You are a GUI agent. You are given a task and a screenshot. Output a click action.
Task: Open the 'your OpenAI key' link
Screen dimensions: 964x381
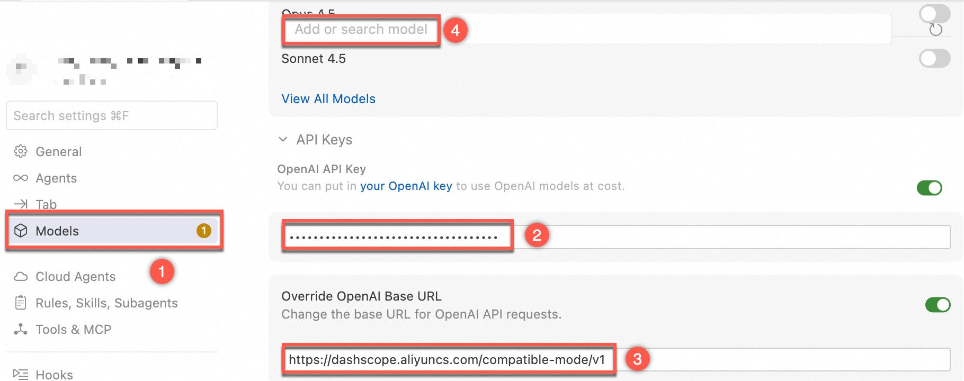point(406,186)
